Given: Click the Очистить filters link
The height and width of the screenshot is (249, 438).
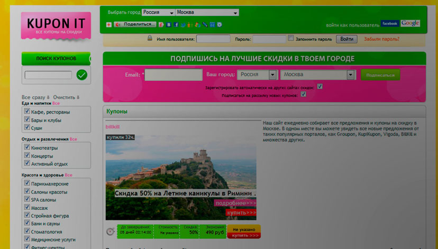Looking at the screenshot, I should (x=64, y=97).
